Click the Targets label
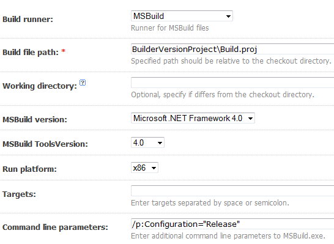 tap(19, 194)
